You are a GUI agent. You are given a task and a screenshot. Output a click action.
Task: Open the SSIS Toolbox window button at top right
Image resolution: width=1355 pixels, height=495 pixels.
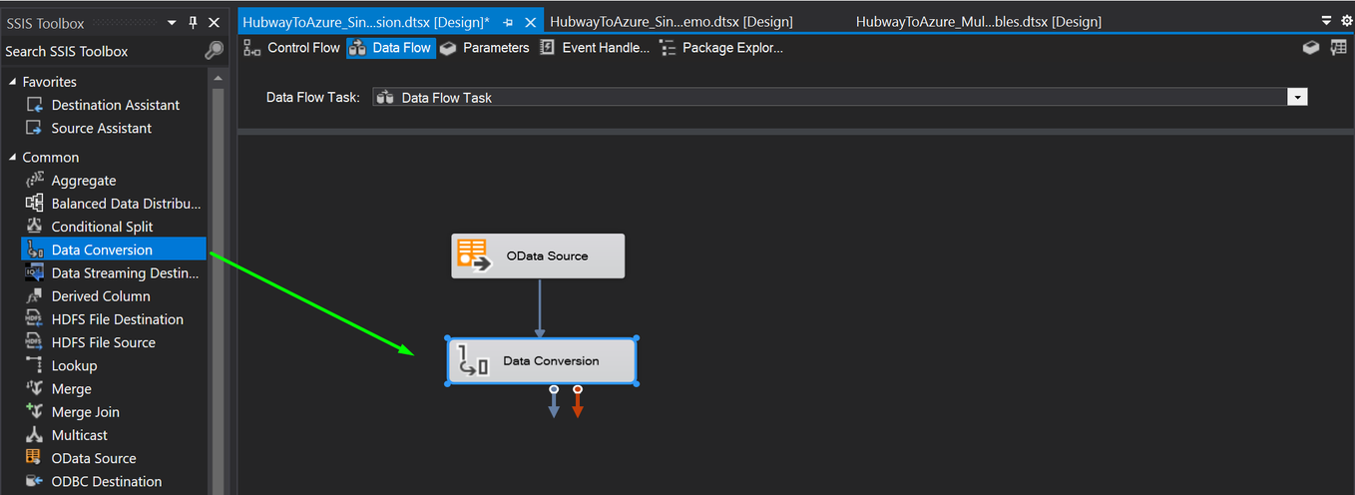tap(1339, 47)
